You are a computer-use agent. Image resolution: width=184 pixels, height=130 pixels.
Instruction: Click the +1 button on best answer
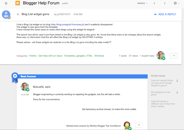139,125
